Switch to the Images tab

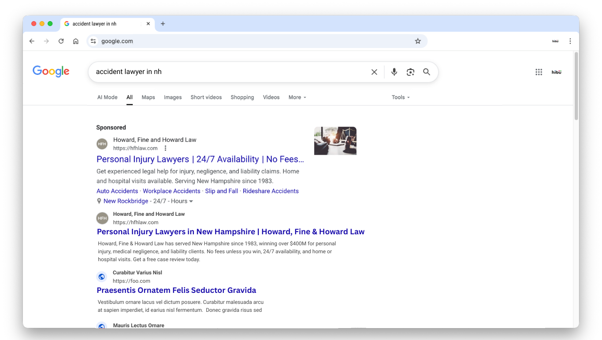click(173, 97)
